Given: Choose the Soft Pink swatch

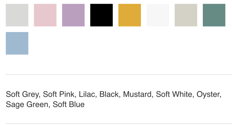Looking at the screenshot, I should point(45,15).
